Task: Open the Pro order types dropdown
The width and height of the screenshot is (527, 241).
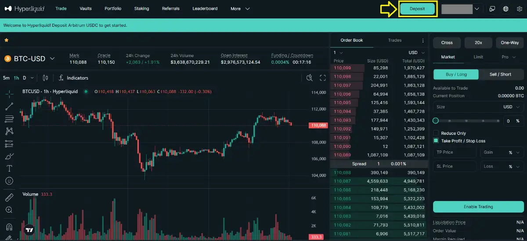Action: (x=508, y=57)
